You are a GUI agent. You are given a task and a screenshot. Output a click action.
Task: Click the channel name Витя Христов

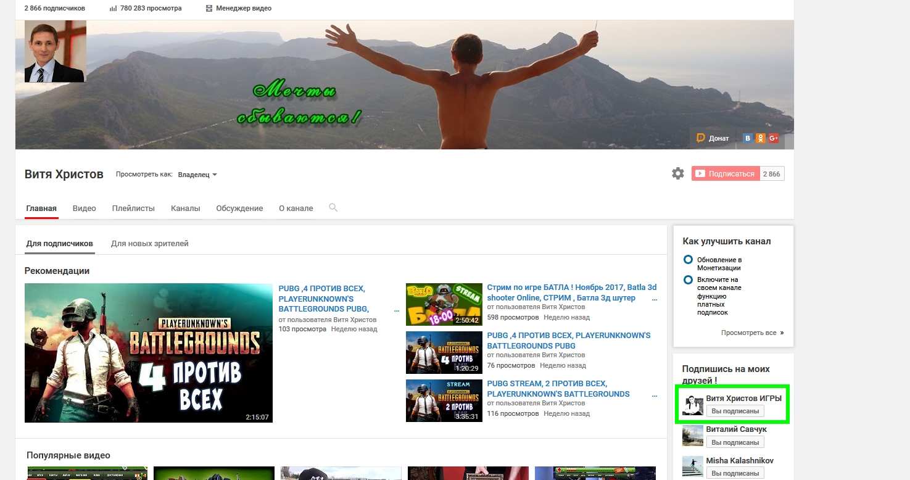64,175
